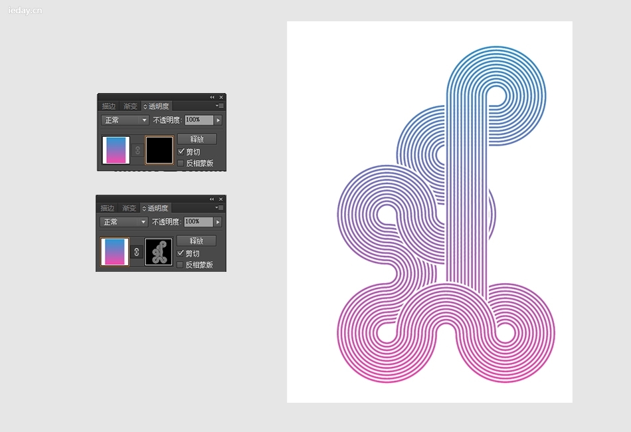Close the panel that has the patterned mask
Screen dimensions: 631x432
221,199
